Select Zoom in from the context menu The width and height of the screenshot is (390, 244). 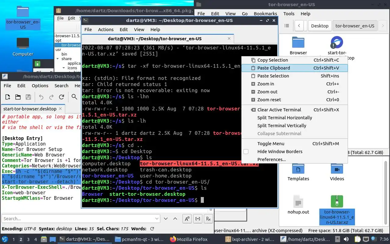(294, 84)
